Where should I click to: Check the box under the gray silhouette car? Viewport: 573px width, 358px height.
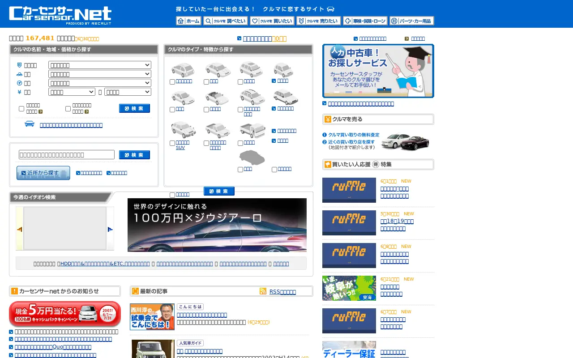click(x=240, y=170)
